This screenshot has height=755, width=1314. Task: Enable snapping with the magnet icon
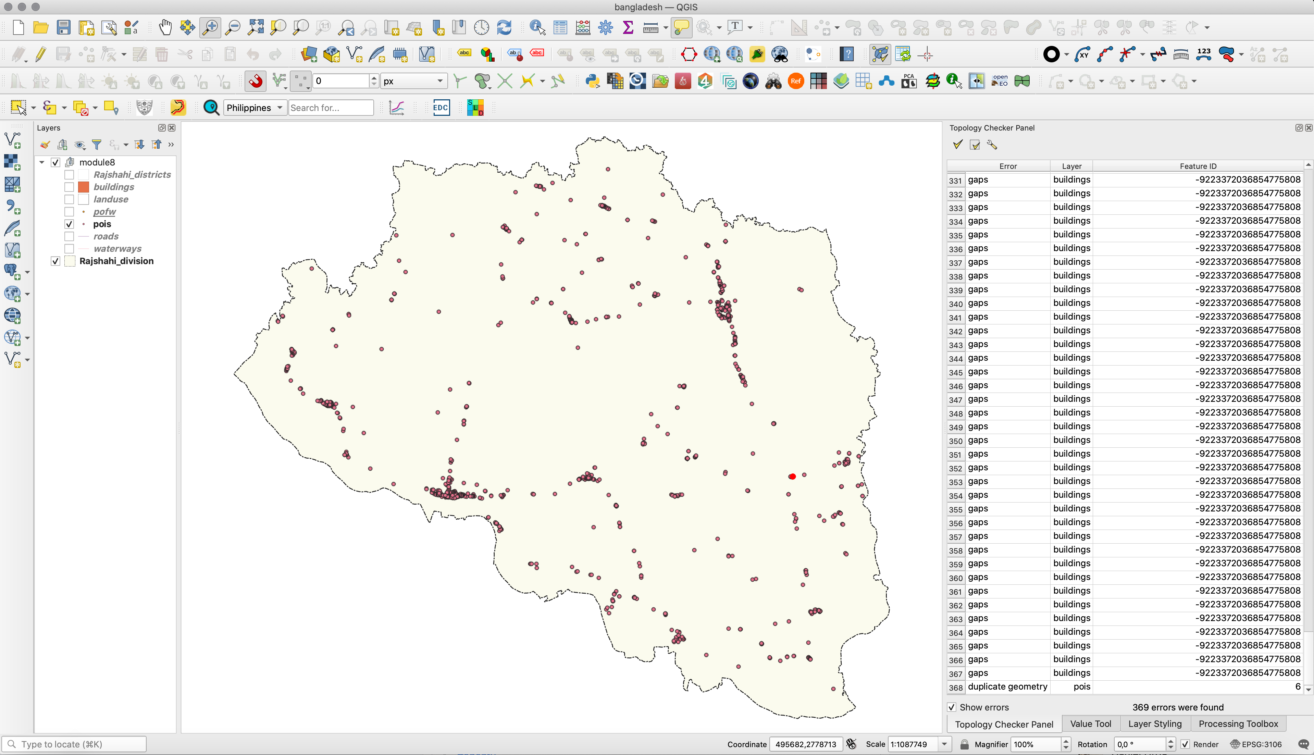tap(256, 81)
